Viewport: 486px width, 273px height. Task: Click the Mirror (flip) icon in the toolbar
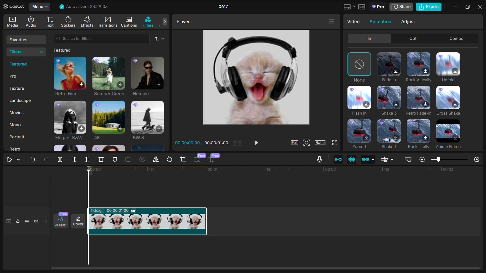[155, 159]
